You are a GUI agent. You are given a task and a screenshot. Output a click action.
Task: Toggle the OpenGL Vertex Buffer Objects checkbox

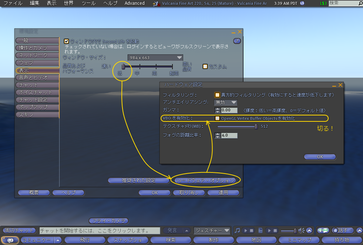coord(218,118)
